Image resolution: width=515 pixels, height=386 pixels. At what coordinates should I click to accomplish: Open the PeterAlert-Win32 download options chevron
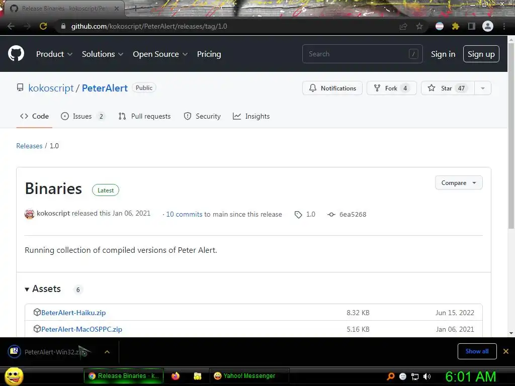pyautogui.click(x=107, y=352)
